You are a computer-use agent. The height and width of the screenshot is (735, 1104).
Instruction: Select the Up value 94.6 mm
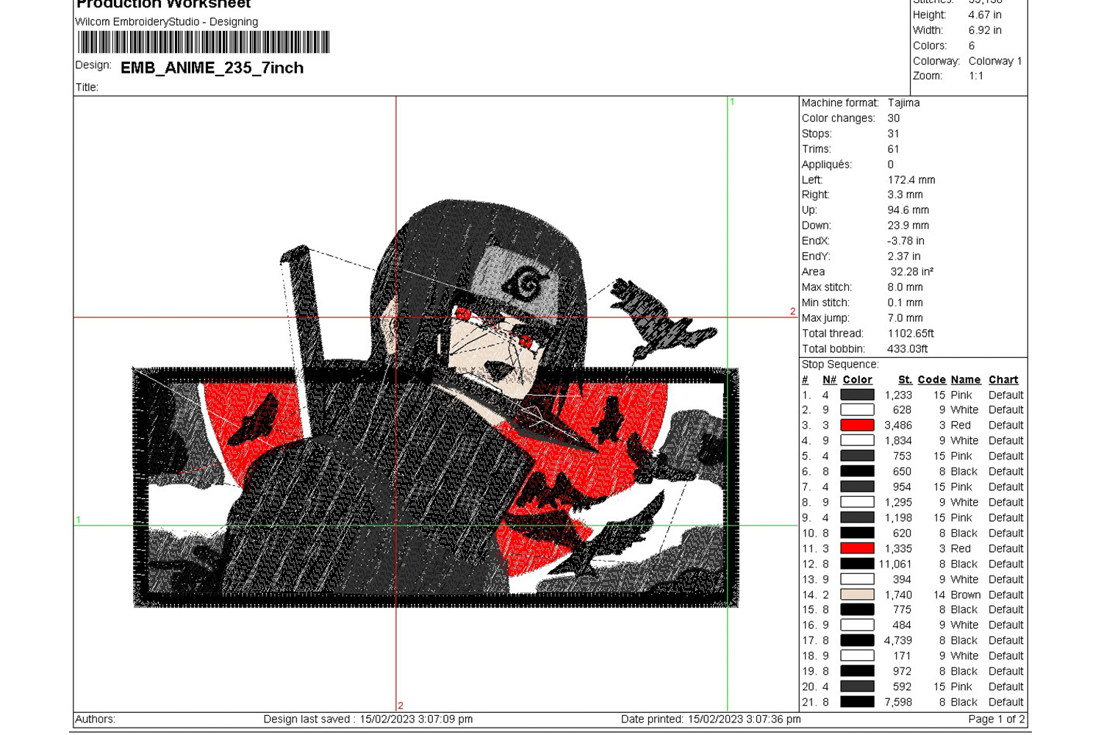(908, 210)
